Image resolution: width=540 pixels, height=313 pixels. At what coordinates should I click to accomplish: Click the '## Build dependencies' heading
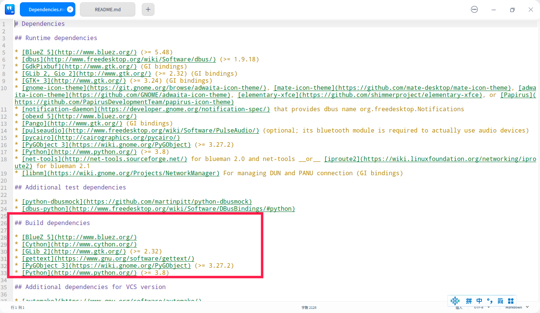coord(52,223)
